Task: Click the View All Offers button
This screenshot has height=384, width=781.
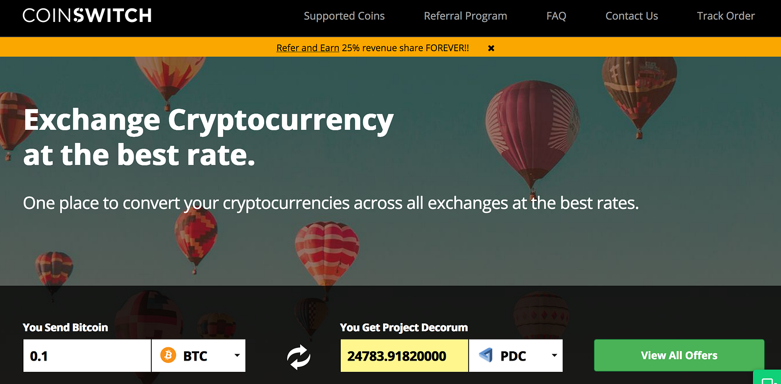Action: (679, 355)
